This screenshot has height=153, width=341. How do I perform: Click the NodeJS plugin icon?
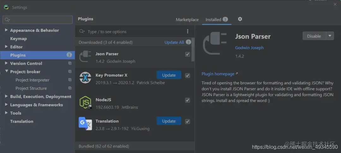coord(85,102)
